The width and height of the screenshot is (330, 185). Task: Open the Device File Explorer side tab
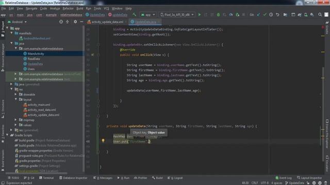click(x=327, y=134)
